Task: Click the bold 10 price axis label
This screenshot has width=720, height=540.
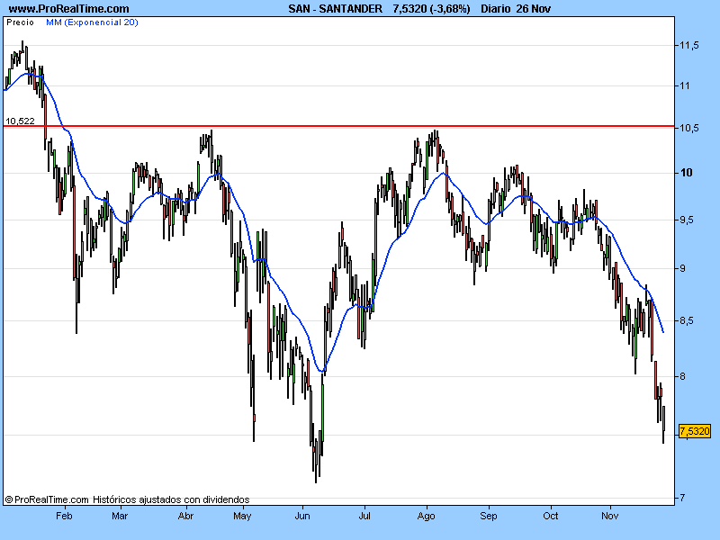Action: click(686, 173)
